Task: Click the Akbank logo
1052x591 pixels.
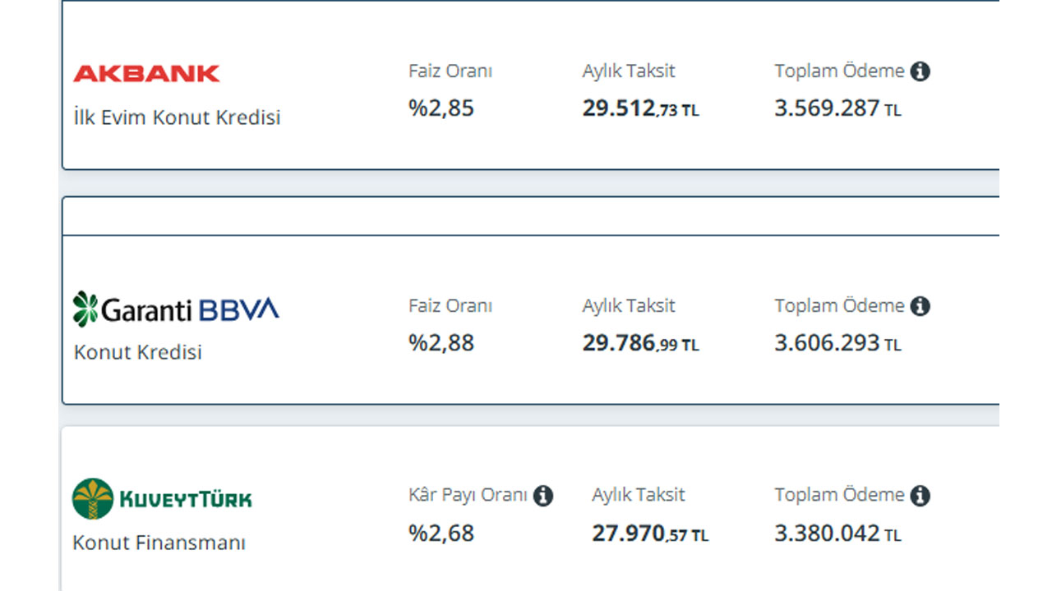Action: click(x=146, y=74)
